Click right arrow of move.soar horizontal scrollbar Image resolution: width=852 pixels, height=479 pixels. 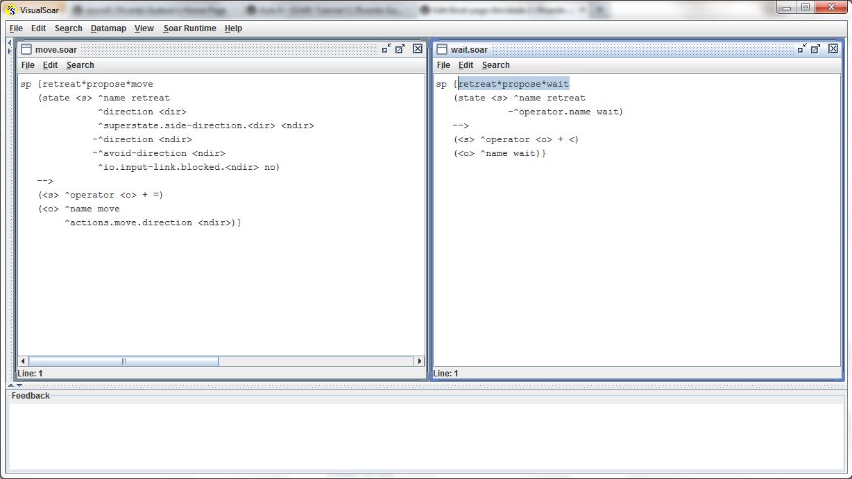coord(419,361)
